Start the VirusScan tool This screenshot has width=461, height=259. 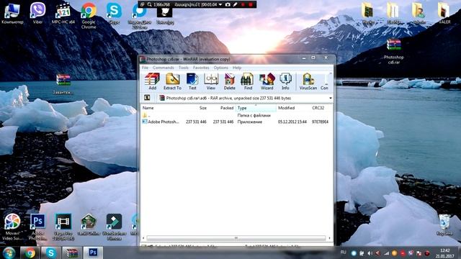click(x=308, y=81)
